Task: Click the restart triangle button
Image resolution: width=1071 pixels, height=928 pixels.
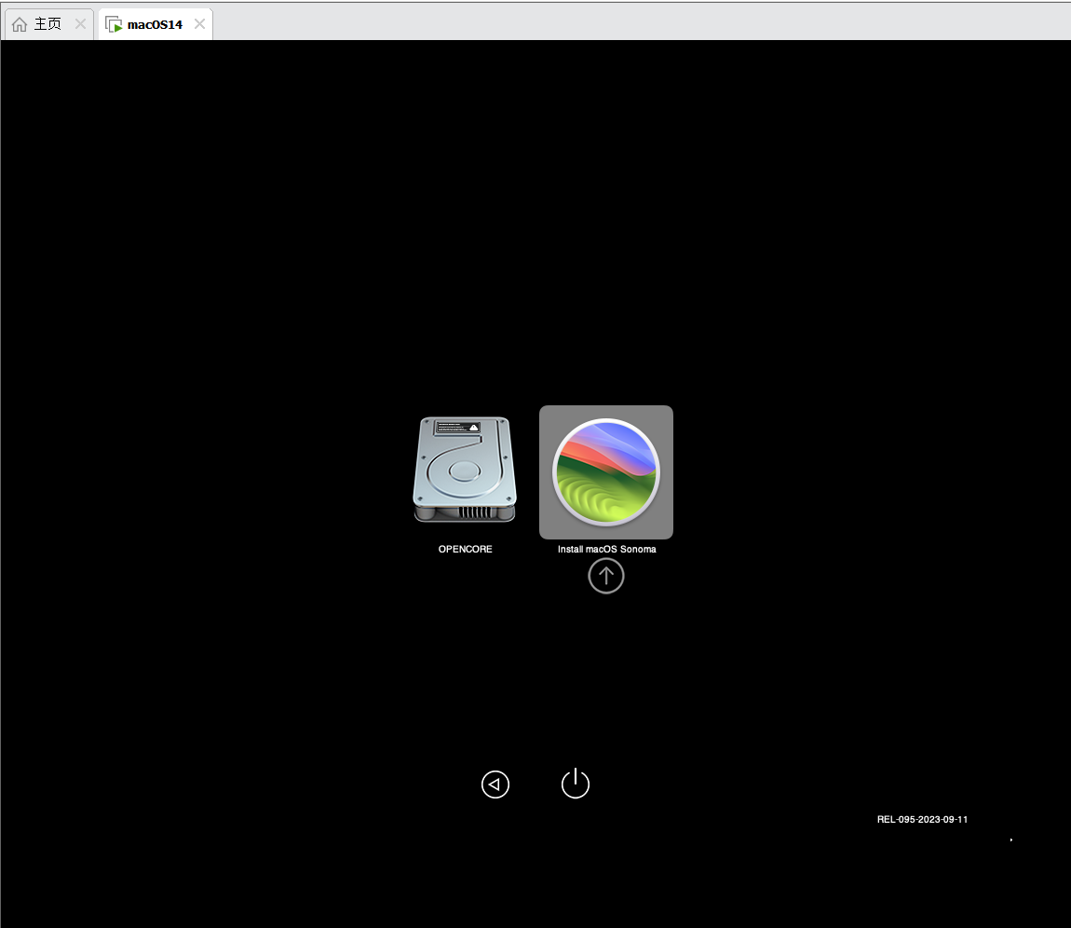Action: click(495, 785)
